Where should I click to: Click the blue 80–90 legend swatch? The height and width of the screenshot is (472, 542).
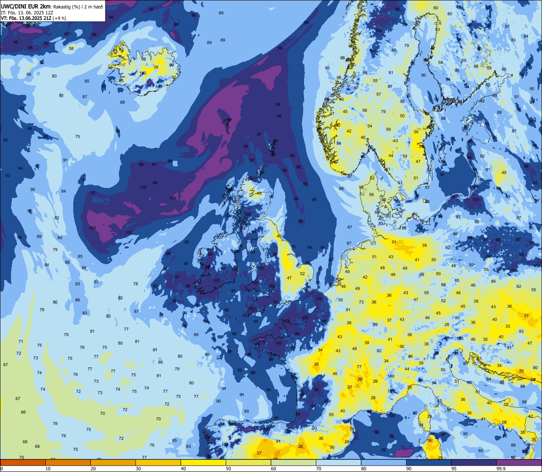pos(384,462)
